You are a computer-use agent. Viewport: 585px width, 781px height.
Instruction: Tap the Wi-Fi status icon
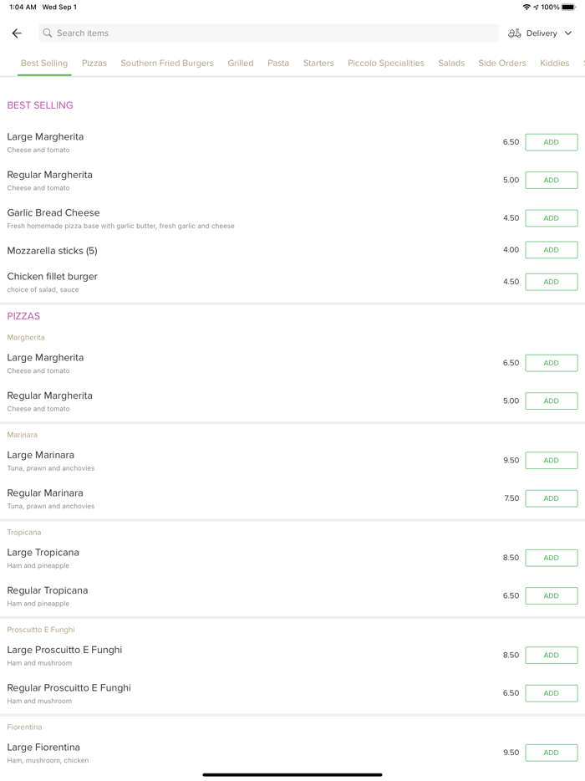tap(526, 7)
